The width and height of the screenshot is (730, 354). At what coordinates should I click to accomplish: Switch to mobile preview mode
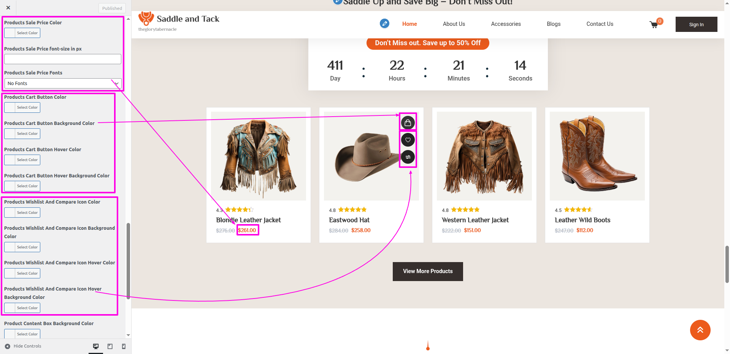124,346
